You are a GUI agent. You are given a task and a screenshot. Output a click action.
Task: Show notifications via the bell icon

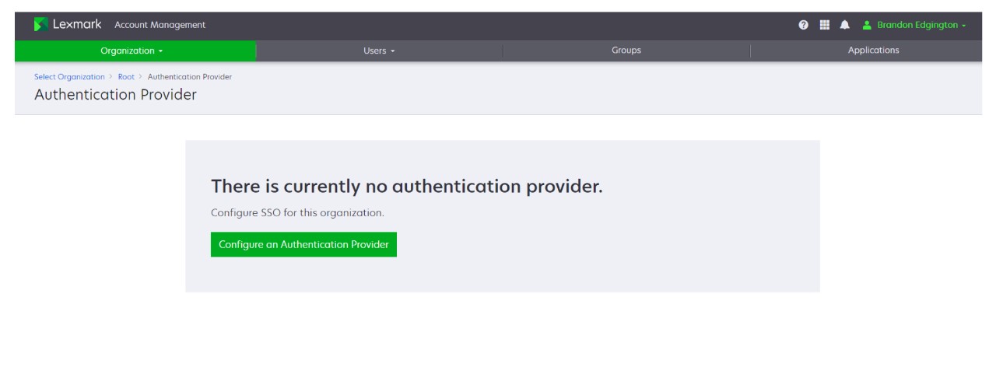tap(844, 25)
